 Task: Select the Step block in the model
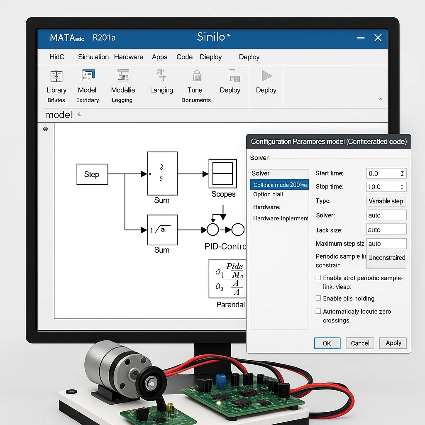[x=92, y=174]
